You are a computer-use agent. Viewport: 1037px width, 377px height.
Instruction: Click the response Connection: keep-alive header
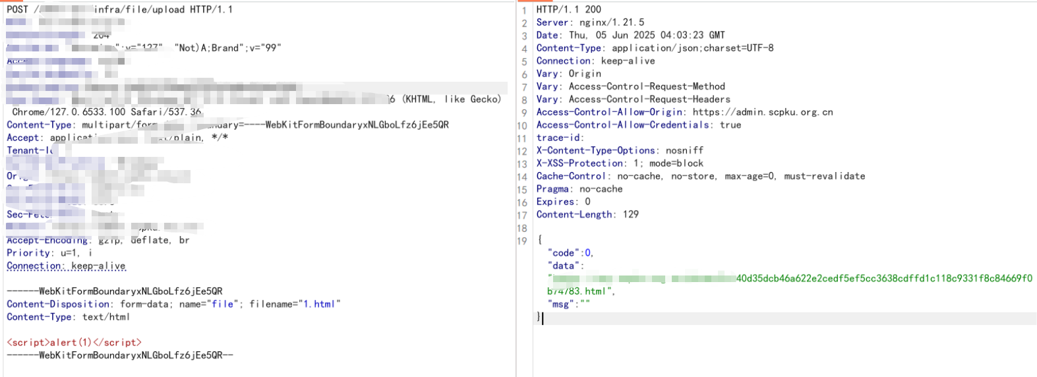(x=595, y=61)
